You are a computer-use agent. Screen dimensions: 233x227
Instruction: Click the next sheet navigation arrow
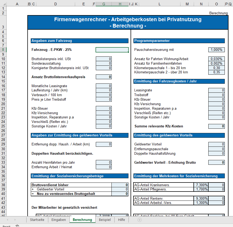click(x=15, y=220)
